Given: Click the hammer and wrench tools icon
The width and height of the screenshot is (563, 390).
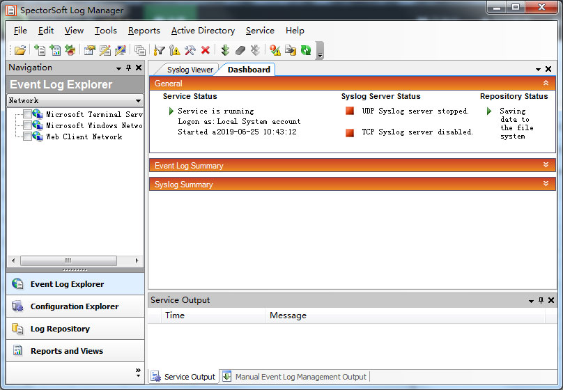Looking at the screenshot, I should pyautogui.click(x=190, y=50).
